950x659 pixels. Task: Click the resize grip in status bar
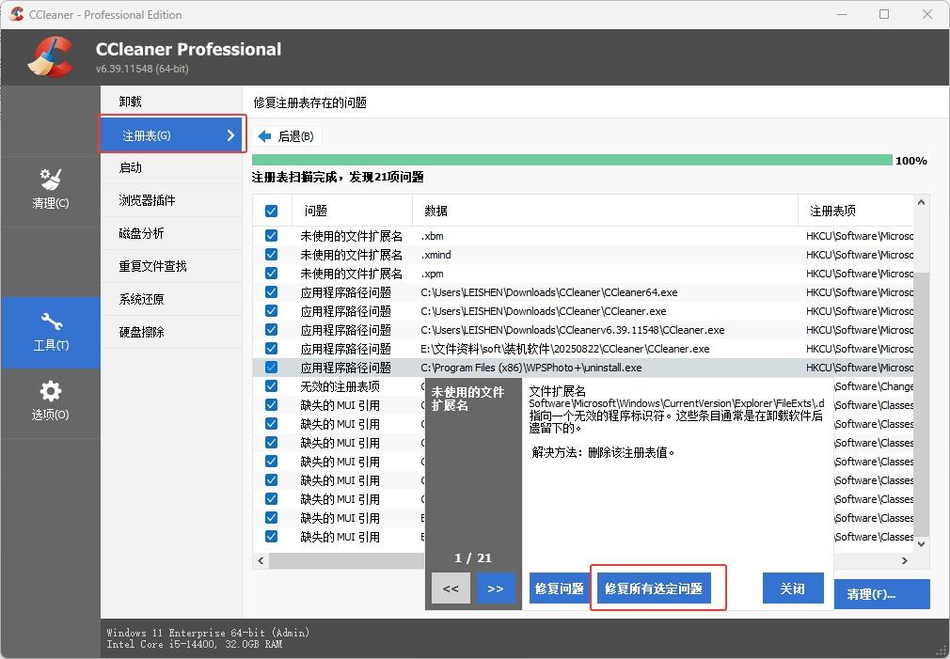941,650
